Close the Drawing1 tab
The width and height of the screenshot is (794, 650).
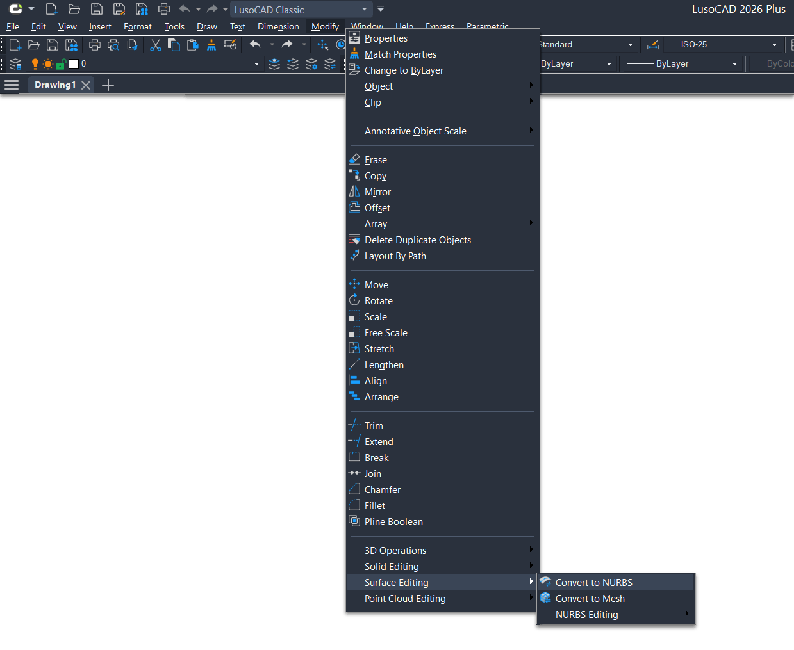tap(86, 85)
